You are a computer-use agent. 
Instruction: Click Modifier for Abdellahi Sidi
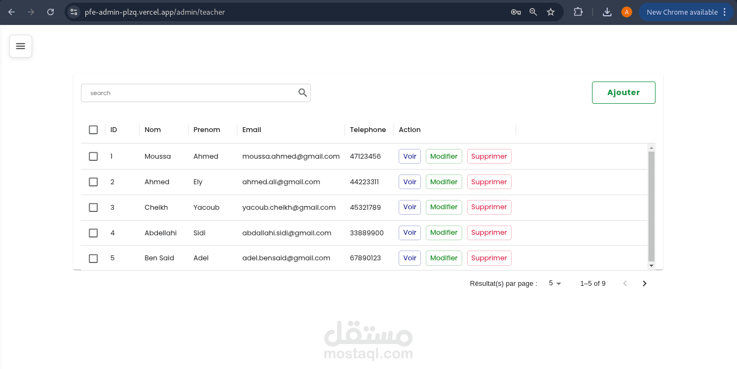click(444, 233)
